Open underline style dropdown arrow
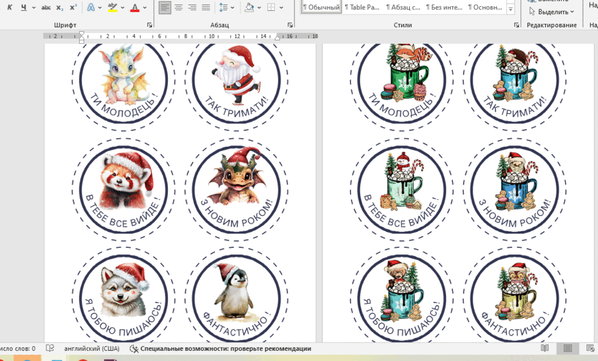The height and width of the screenshot is (361, 598). 34,7
